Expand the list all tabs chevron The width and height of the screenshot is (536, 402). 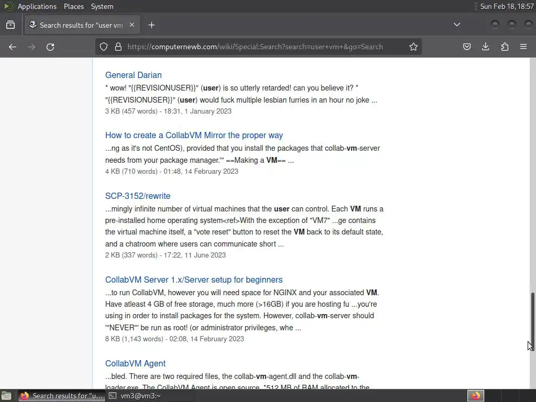tap(456, 25)
